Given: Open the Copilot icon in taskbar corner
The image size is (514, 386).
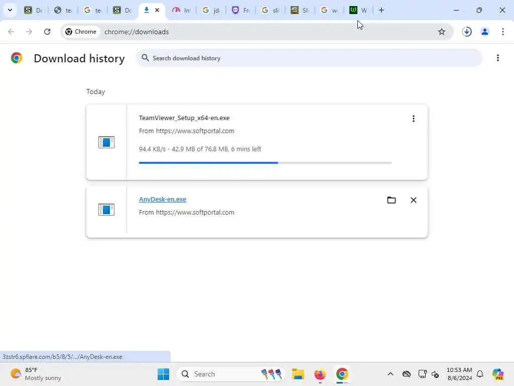Looking at the screenshot, I should coord(498,374).
